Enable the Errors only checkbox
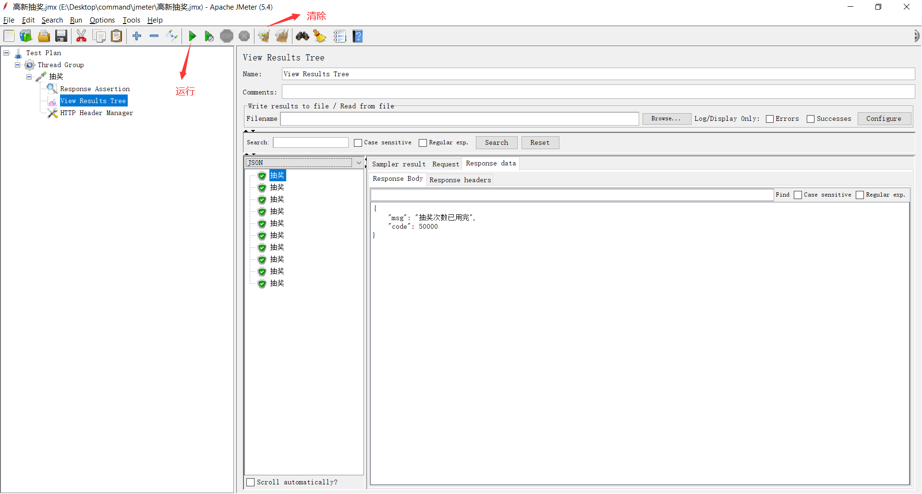The image size is (922, 494). pyautogui.click(x=770, y=119)
